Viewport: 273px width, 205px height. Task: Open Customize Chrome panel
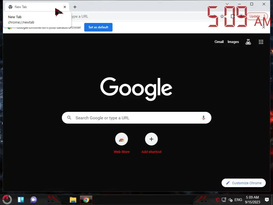(244, 183)
